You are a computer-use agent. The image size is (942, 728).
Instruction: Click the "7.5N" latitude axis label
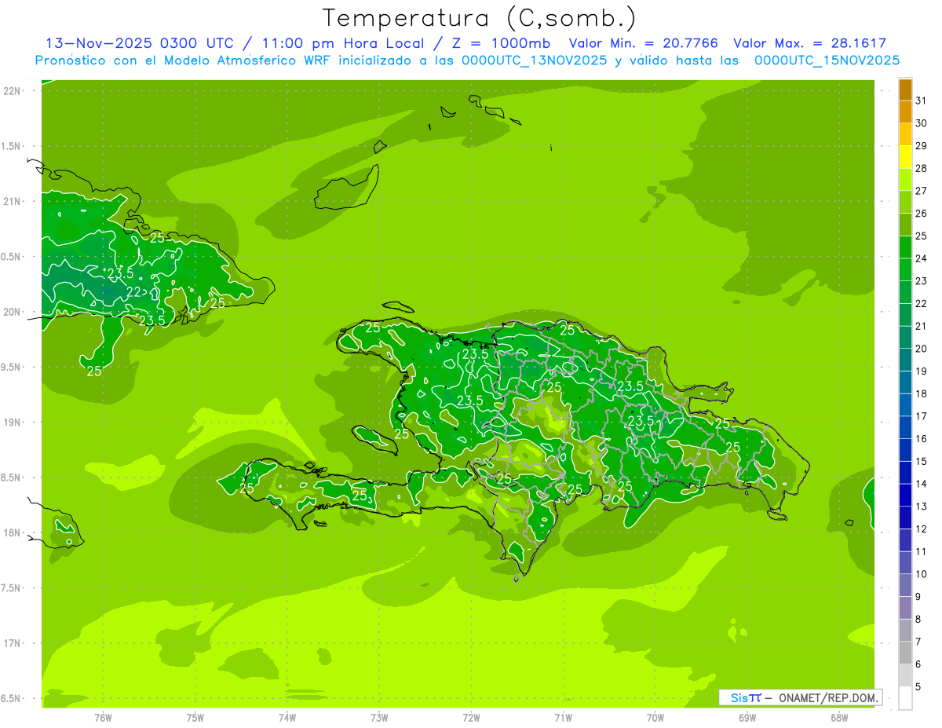[12, 588]
